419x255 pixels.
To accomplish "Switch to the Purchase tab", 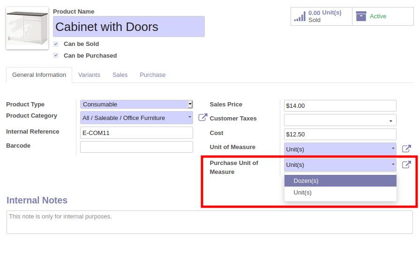I will pos(153,75).
